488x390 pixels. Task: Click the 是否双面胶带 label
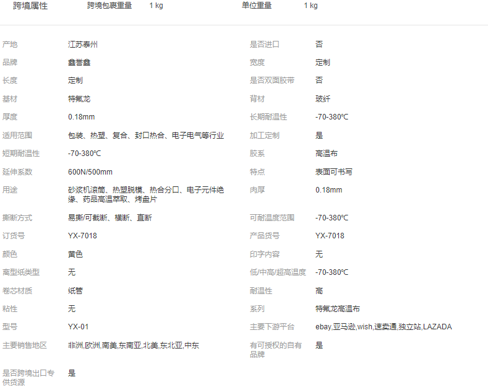point(272,80)
